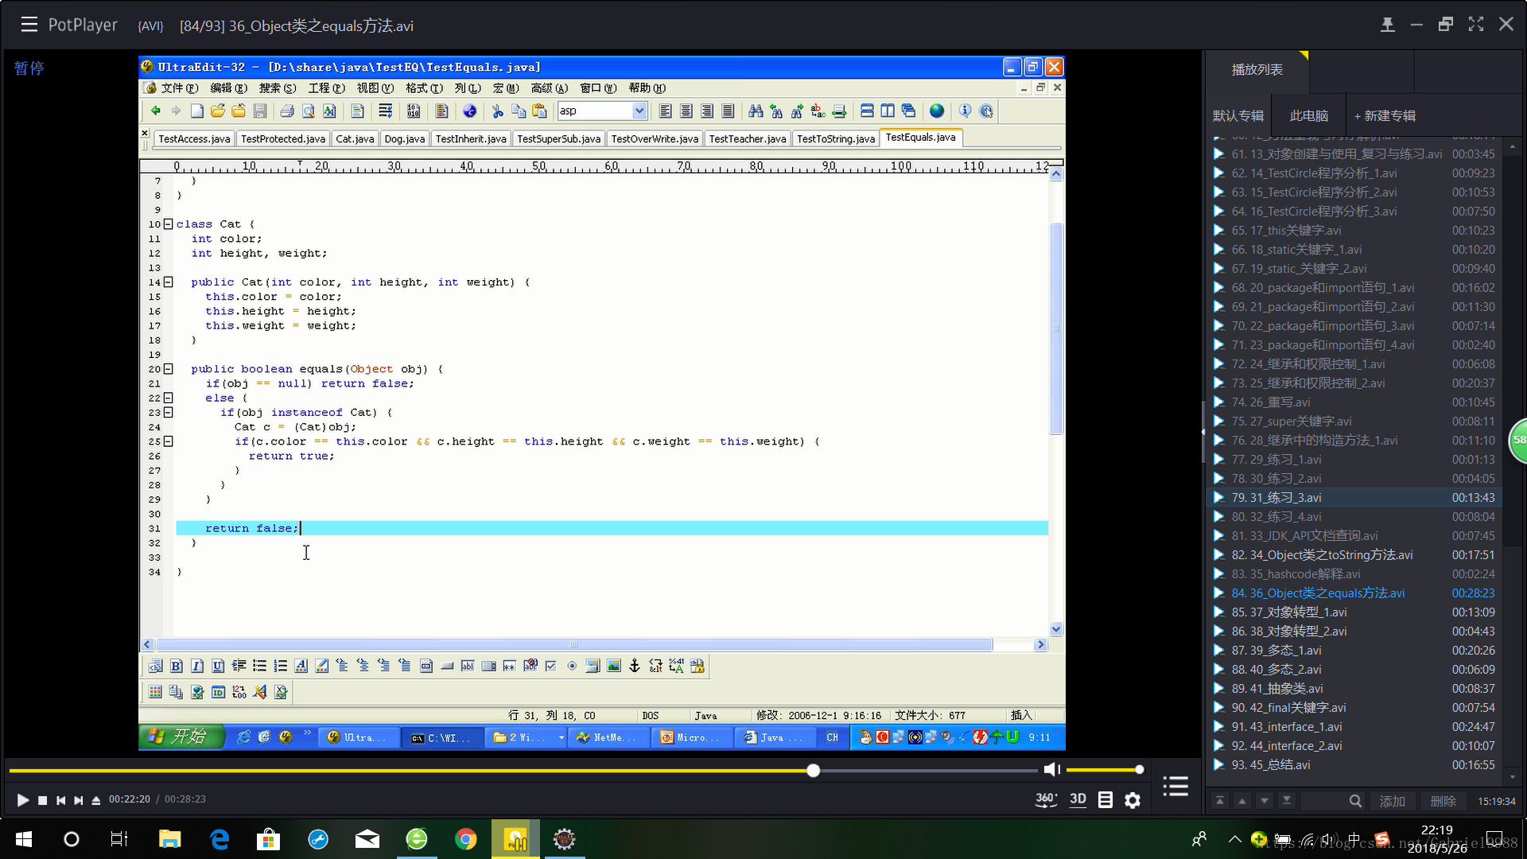
Task: Toggle 360 degree video mode
Action: (1046, 799)
